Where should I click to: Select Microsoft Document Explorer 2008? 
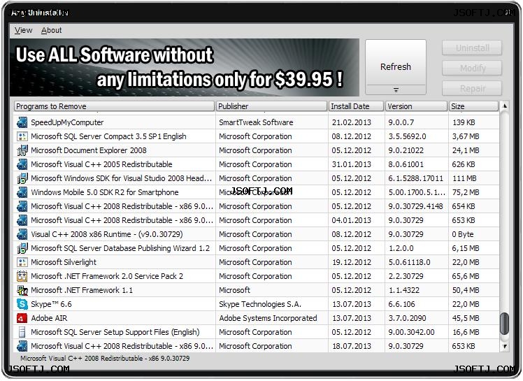pyautogui.click(x=257, y=150)
